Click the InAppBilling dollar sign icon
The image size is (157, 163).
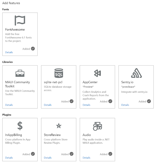[20, 126]
